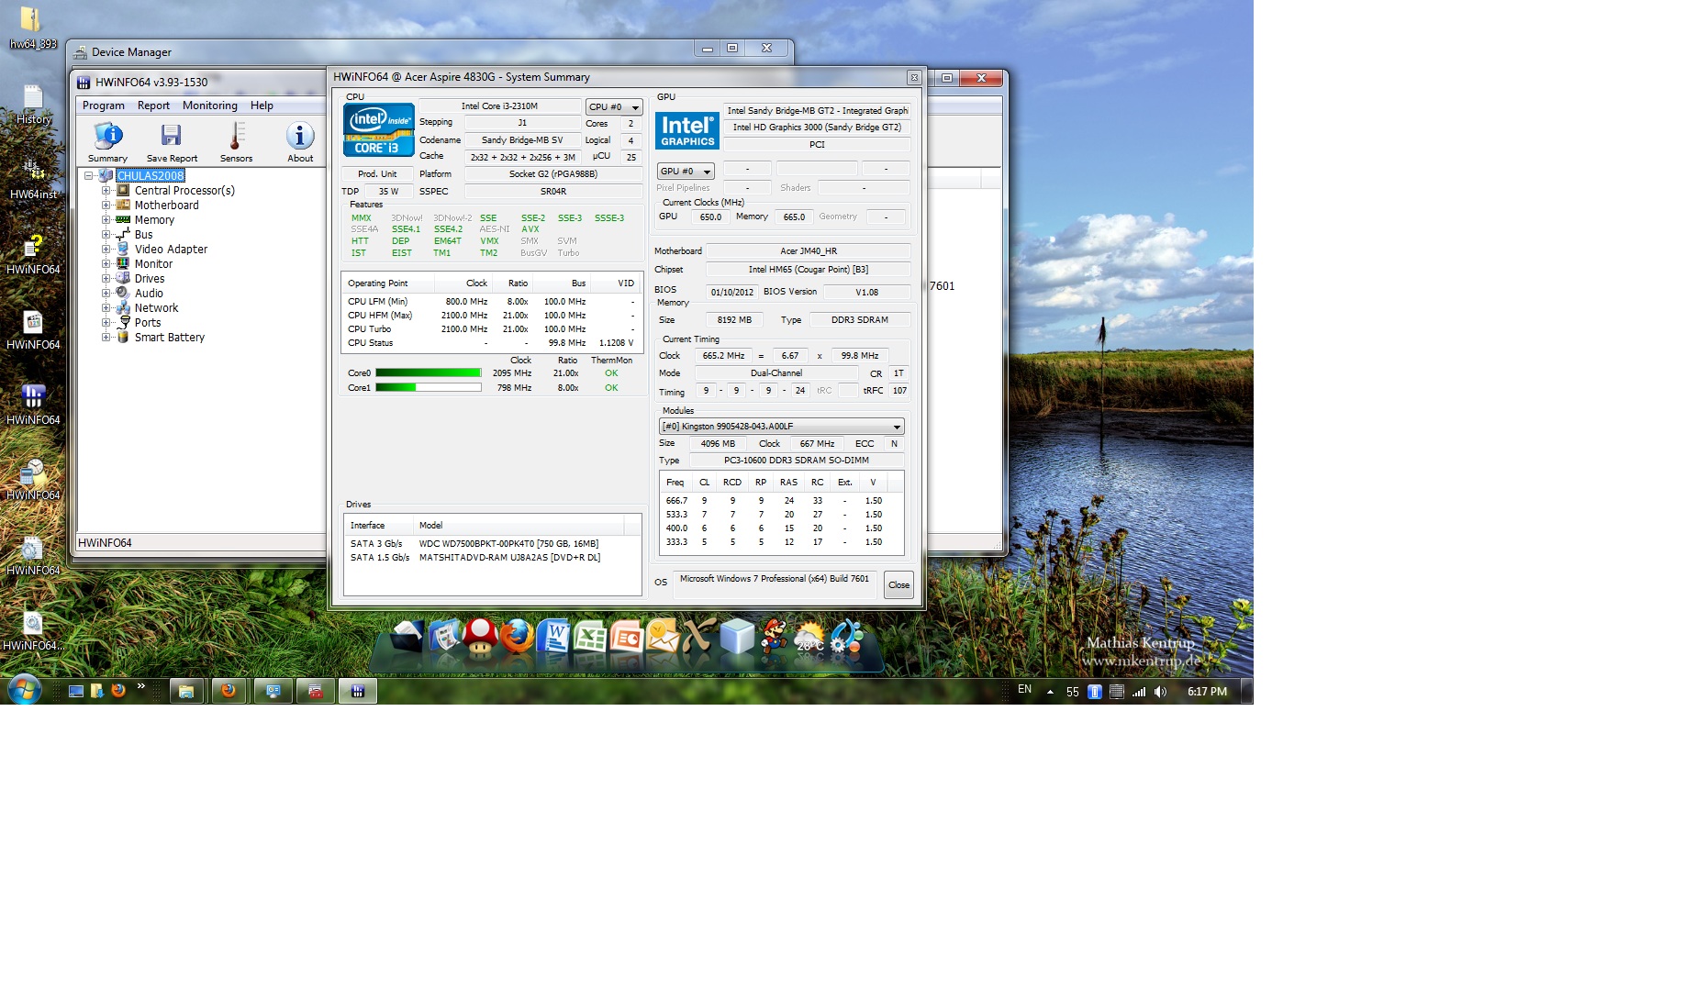The height and width of the screenshot is (989, 1696).
Task: Click the Save Report floppy icon
Action: (171, 138)
